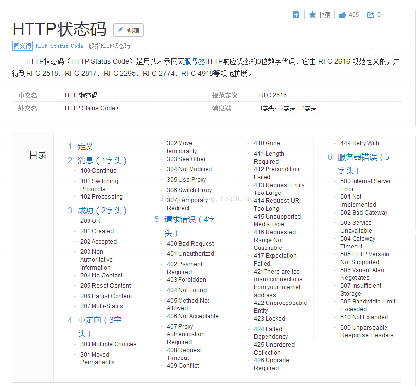Open the 207 Multi-Status entry

coord(102,306)
